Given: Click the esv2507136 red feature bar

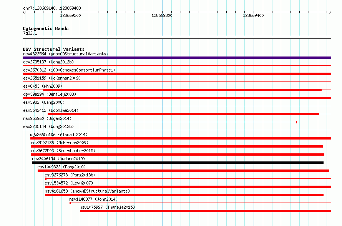Looking at the screenshot, I should [x=177, y=146].
